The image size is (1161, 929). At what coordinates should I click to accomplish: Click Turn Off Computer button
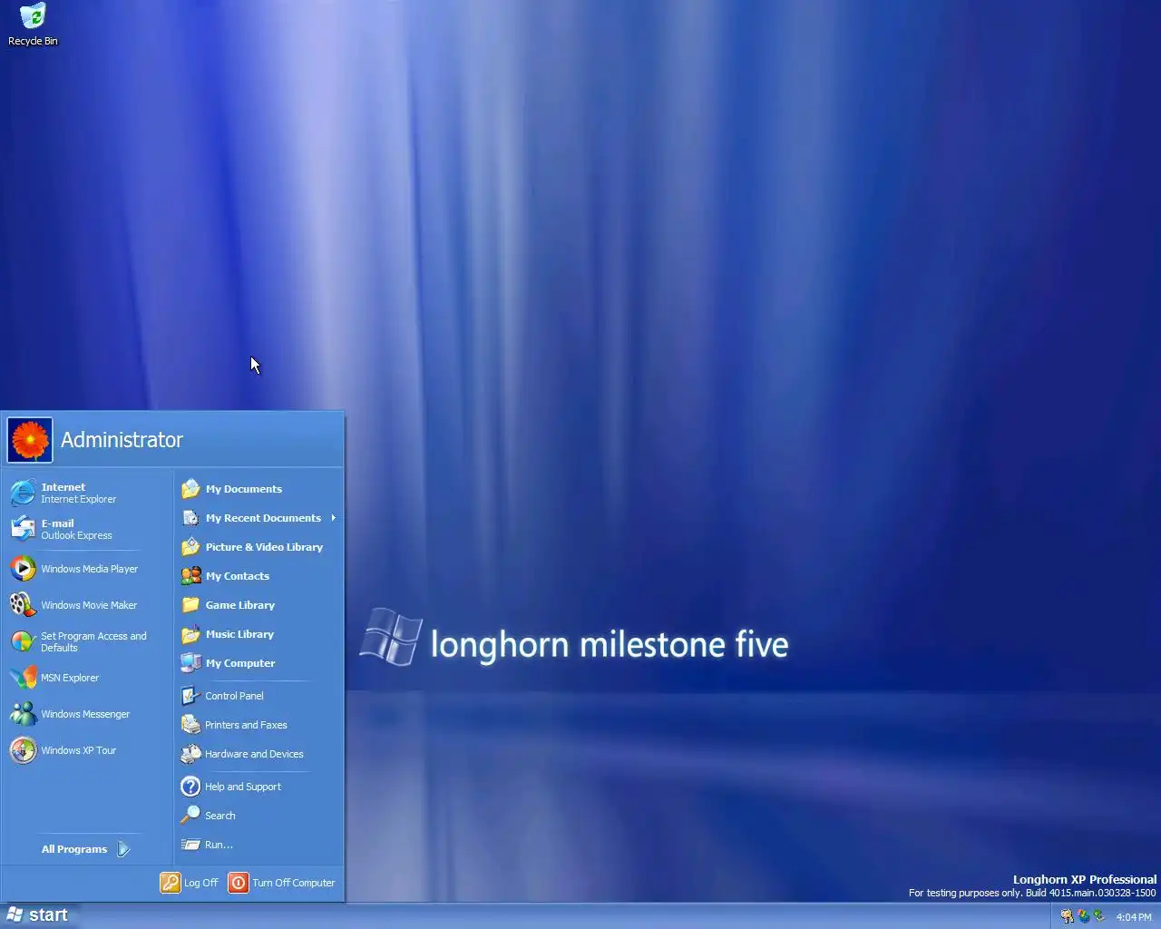tap(282, 883)
